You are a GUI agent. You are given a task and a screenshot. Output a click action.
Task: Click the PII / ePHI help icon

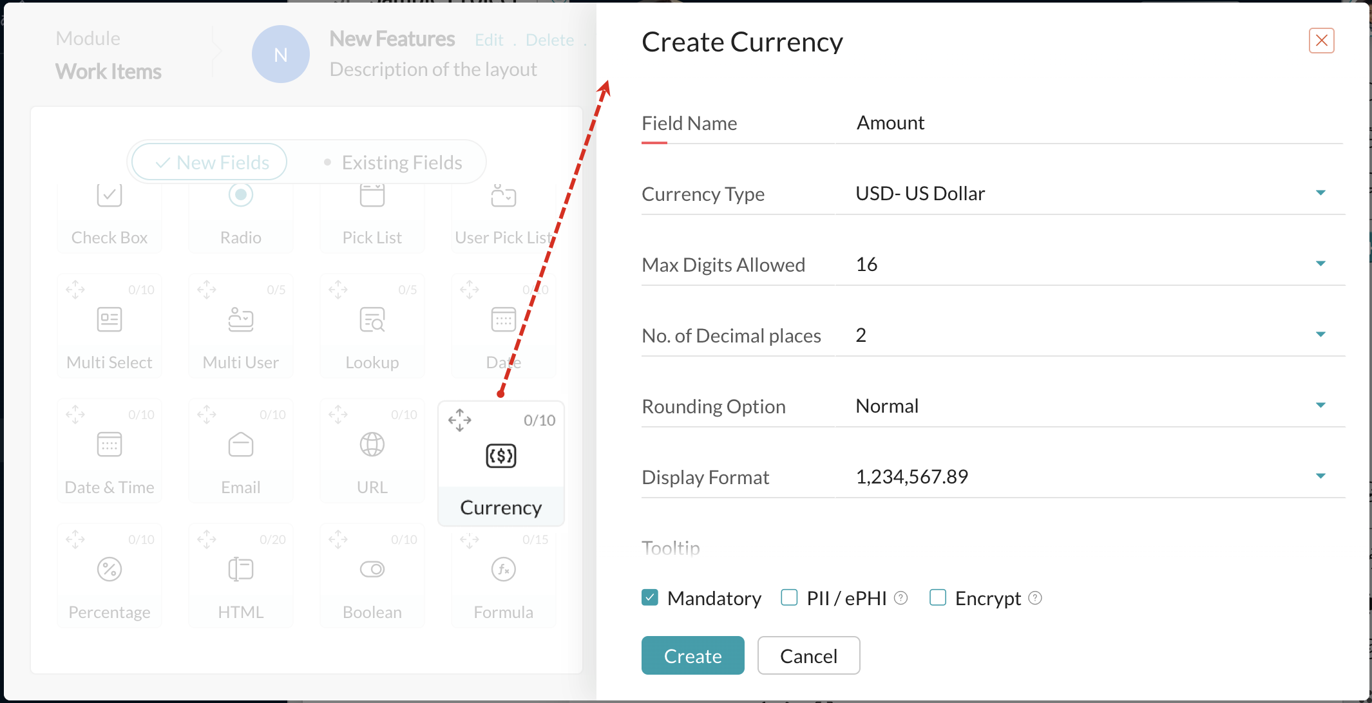click(x=901, y=598)
